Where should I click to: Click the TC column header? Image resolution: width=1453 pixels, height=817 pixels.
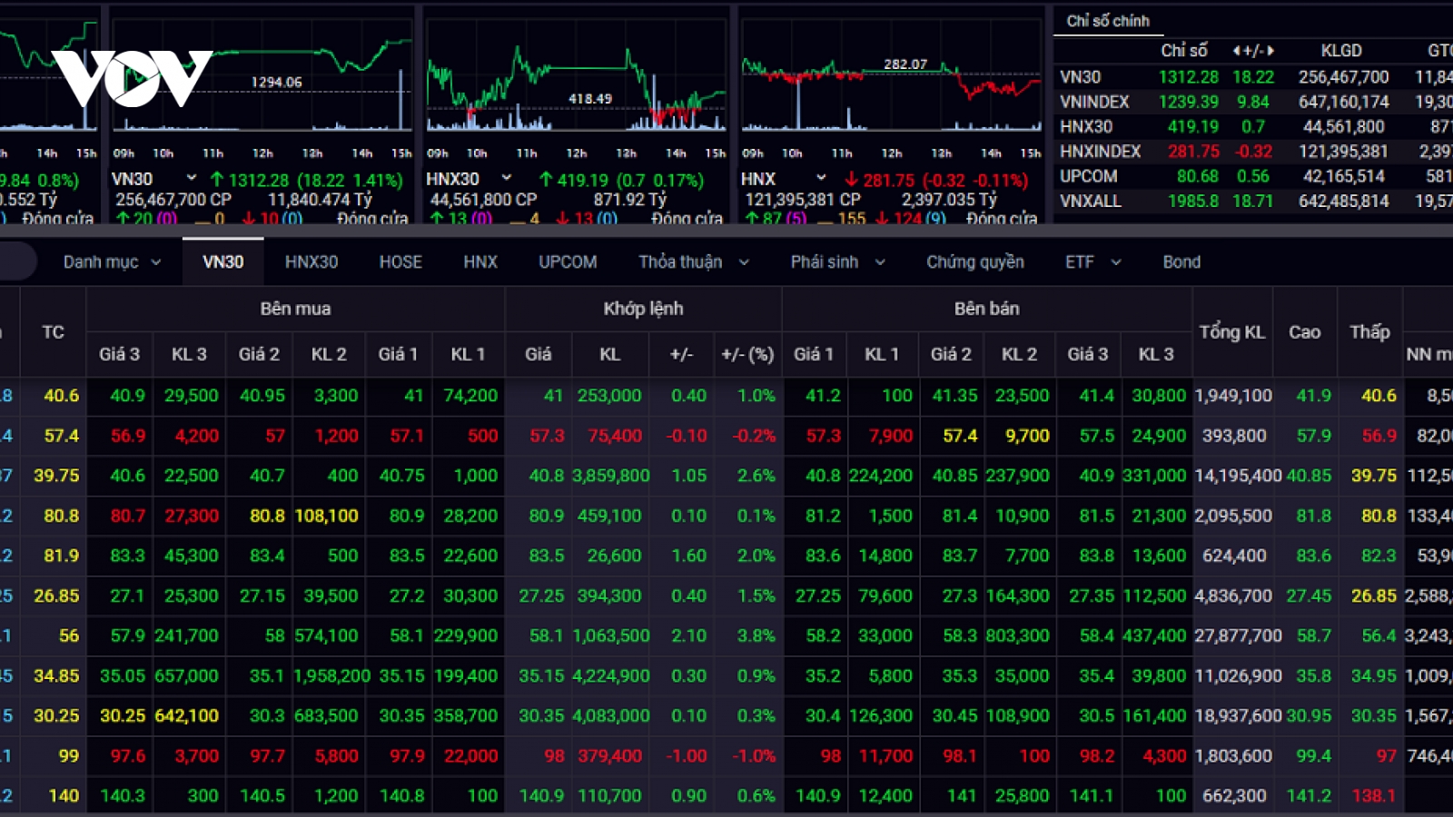point(54,332)
